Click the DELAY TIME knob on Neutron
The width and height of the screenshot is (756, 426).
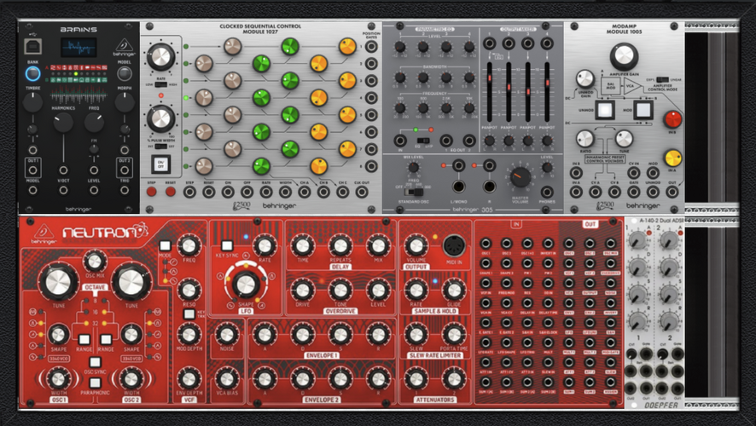[303, 245]
